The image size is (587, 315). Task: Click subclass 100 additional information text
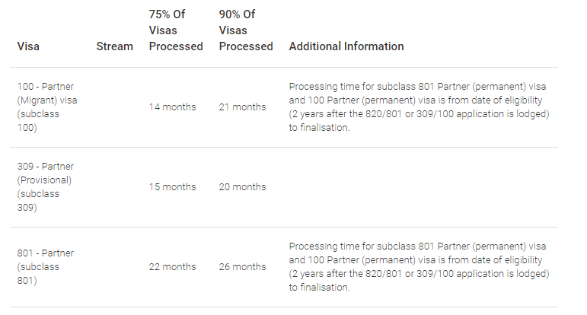(x=419, y=107)
